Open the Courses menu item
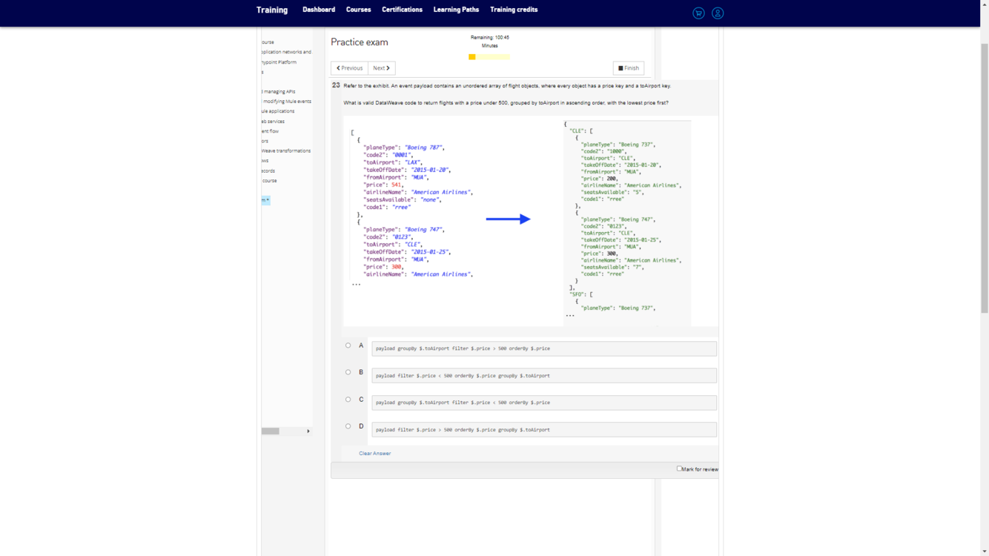This screenshot has height=556, width=989. coord(358,10)
